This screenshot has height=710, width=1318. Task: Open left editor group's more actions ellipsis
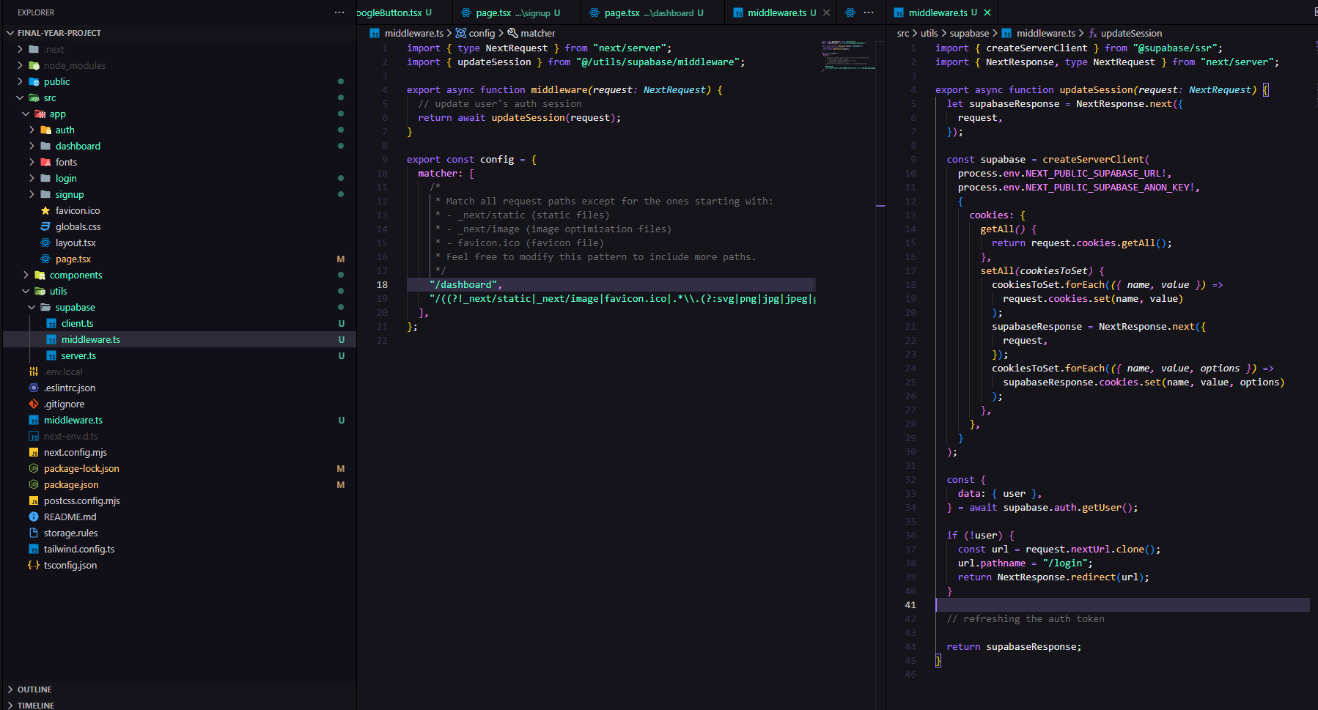pos(869,12)
